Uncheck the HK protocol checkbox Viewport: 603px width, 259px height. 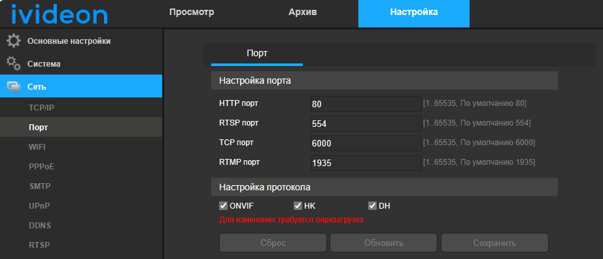(298, 205)
